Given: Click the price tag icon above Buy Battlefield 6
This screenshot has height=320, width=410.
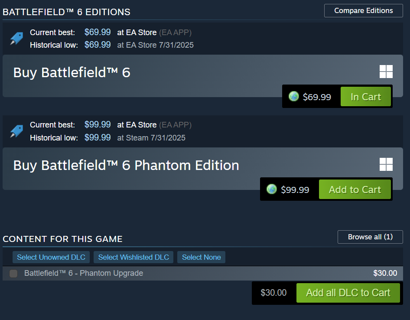Looking at the screenshot, I should tap(16, 39).
